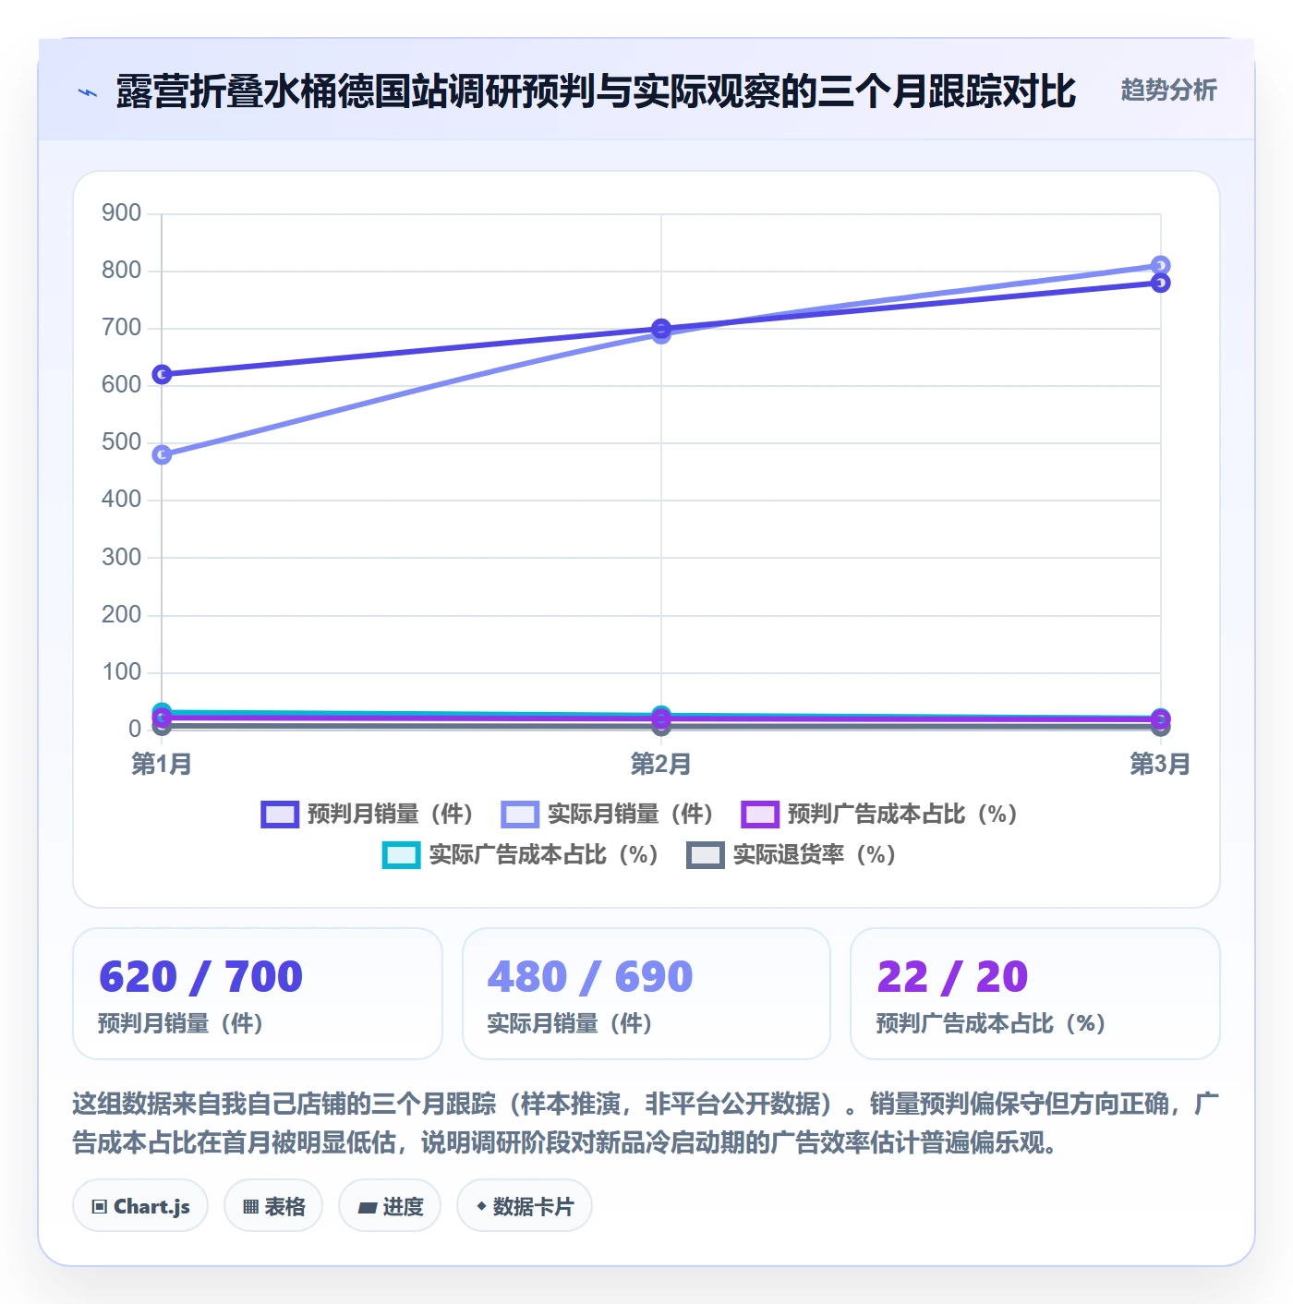Select the 第3月 axis label
The width and height of the screenshot is (1293, 1304).
[x=1160, y=764]
